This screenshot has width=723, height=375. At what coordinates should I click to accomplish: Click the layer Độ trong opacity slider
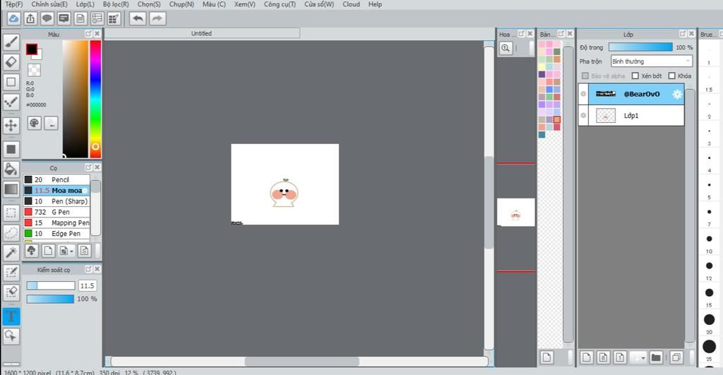pyautogui.click(x=640, y=47)
